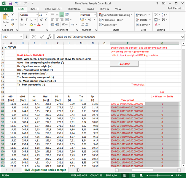The height and width of the screenshot is (178, 186).
Task: Undo the last action
Action: click(x=17, y=3)
